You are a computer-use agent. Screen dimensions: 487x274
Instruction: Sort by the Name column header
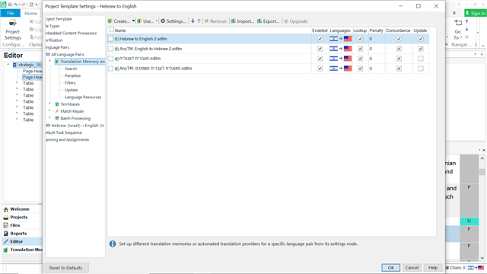coord(120,30)
